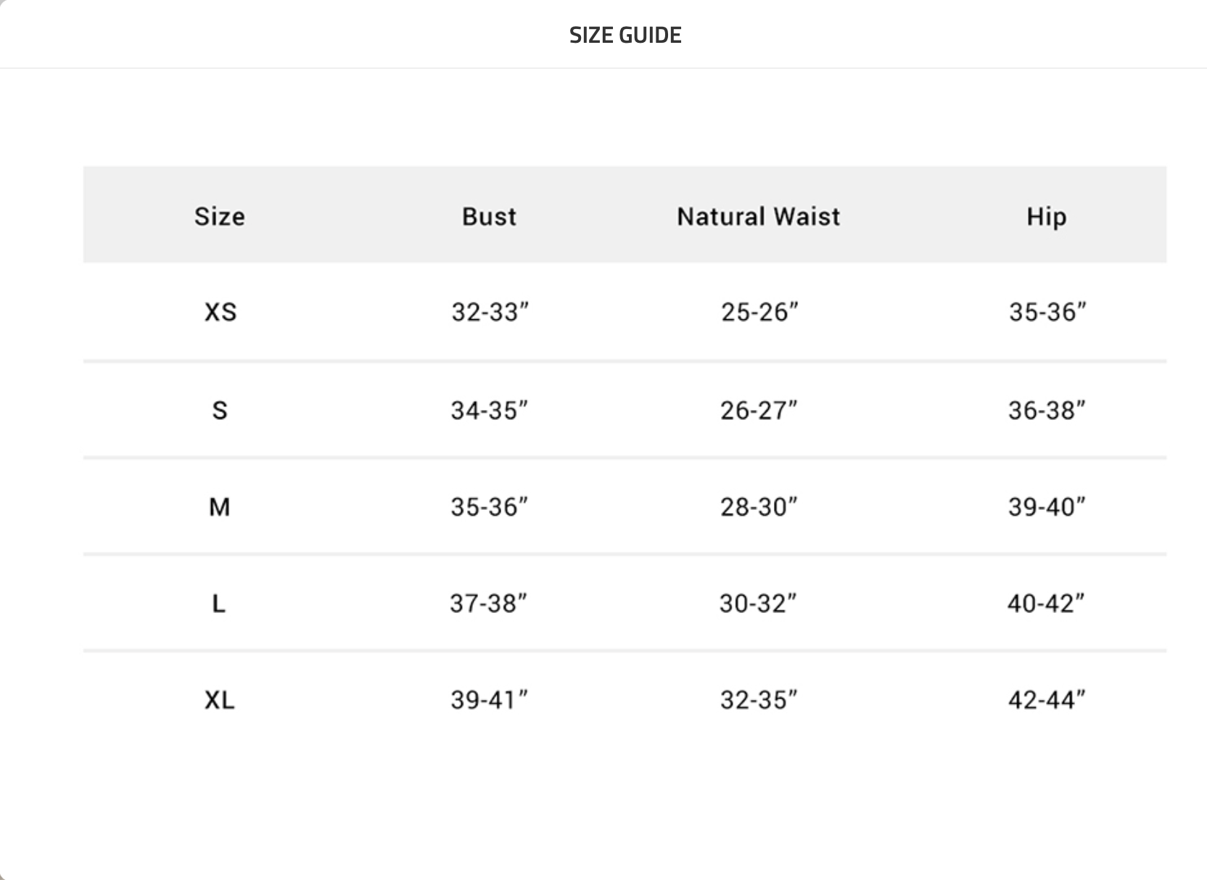The image size is (1207, 880).
Task: Click the Natural Waist column header
Action: coord(758,216)
